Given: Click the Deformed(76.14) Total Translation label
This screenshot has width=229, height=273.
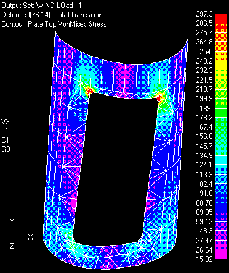Looking at the screenshot, I should click(52, 15).
